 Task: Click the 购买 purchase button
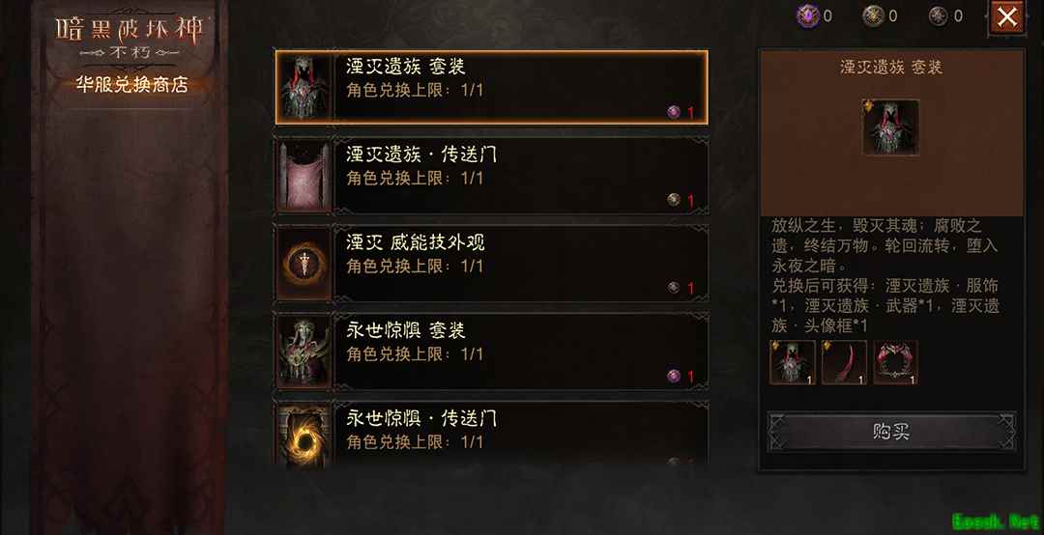(891, 432)
